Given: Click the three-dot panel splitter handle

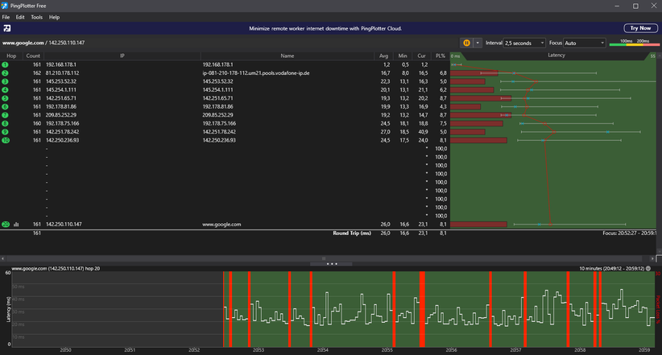Looking at the screenshot, I should click(331, 263).
